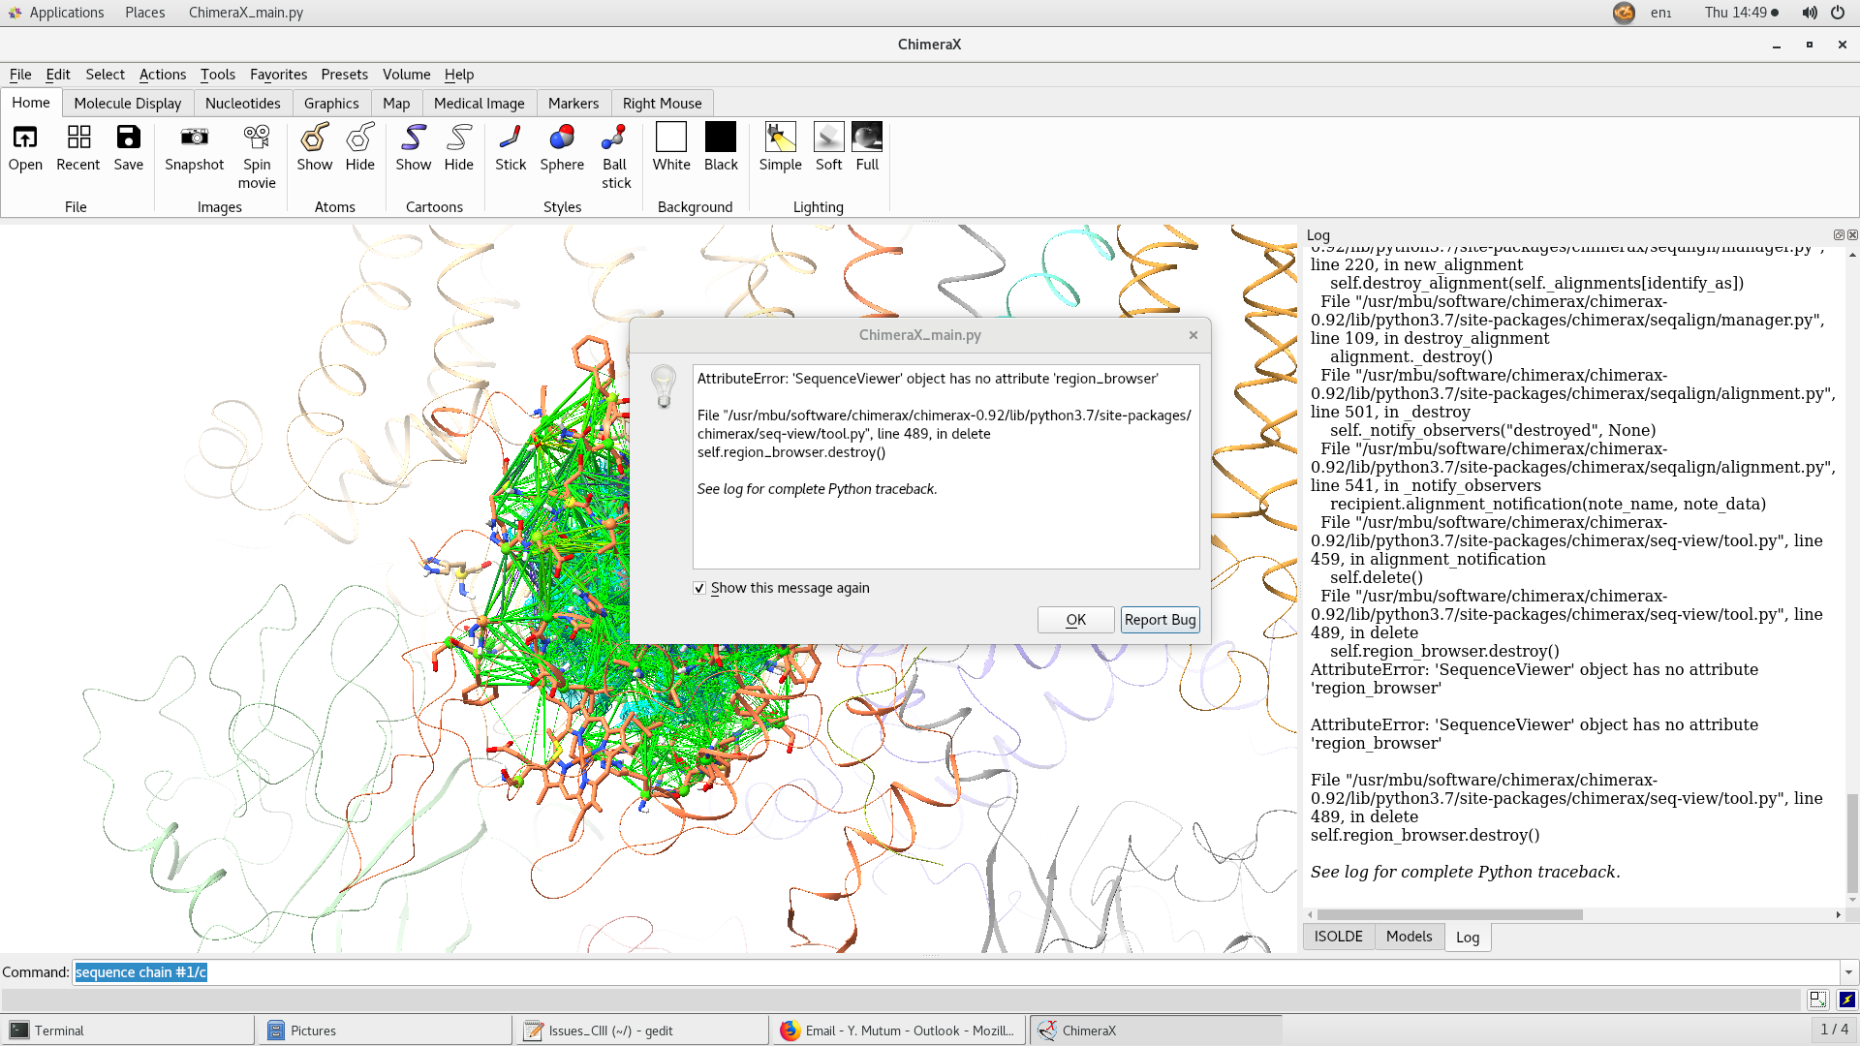Image resolution: width=1860 pixels, height=1046 pixels.
Task: Switch to the Molecule Display tab
Action: (127, 104)
